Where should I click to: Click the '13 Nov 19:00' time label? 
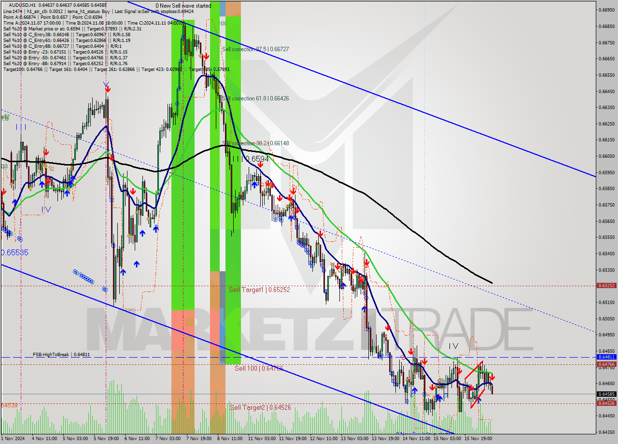385,439
